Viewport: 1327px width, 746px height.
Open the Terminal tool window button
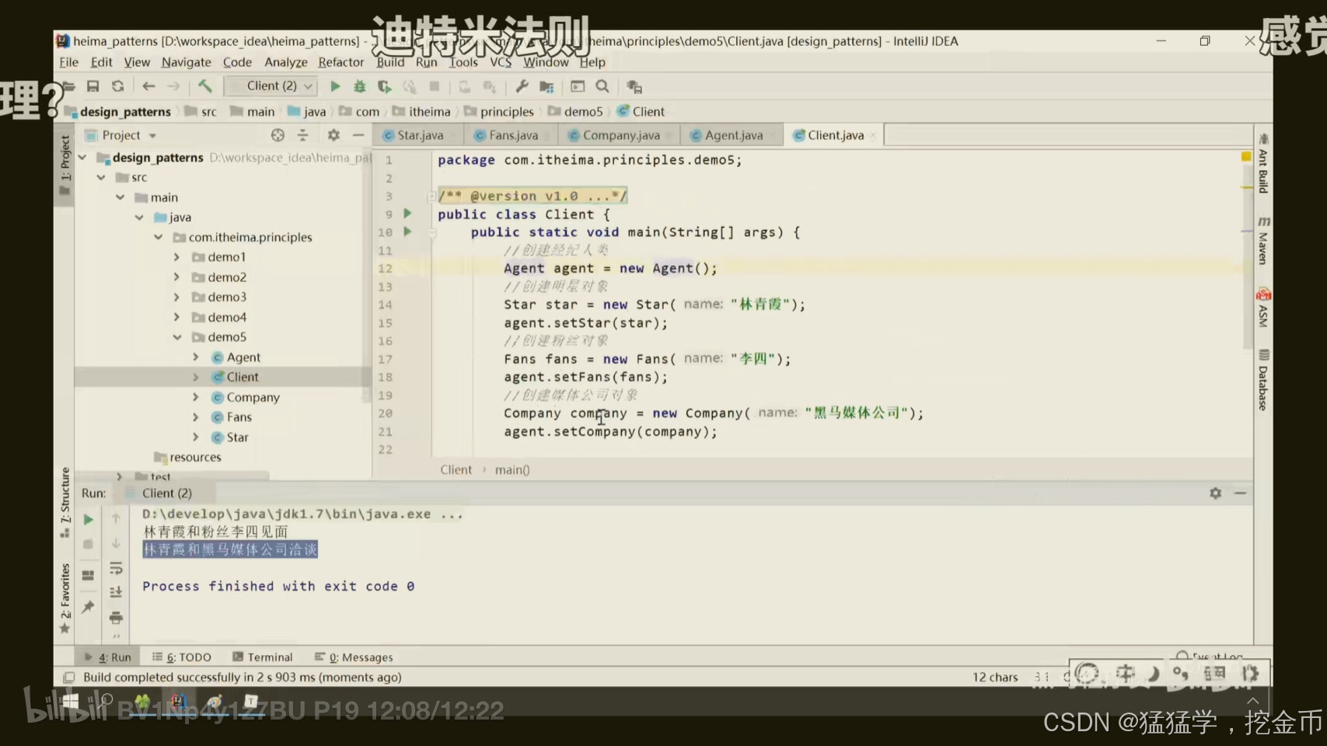coord(263,657)
